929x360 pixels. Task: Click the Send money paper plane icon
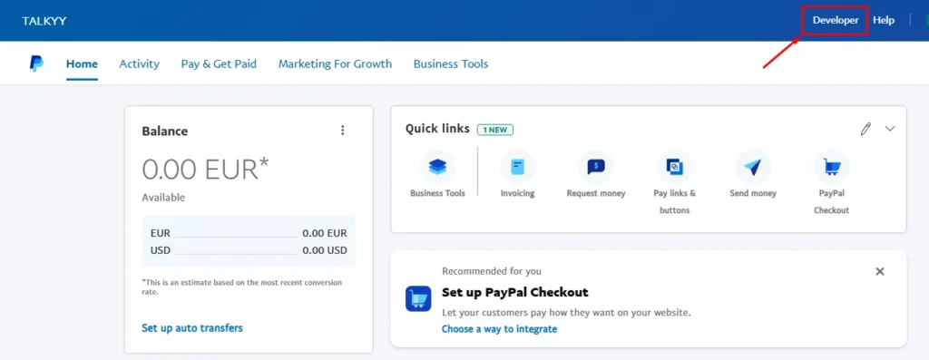point(753,168)
